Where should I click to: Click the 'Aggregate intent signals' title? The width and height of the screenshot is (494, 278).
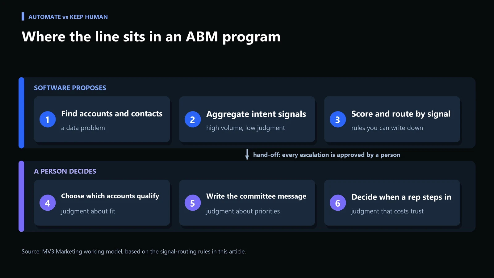coord(256,114)
